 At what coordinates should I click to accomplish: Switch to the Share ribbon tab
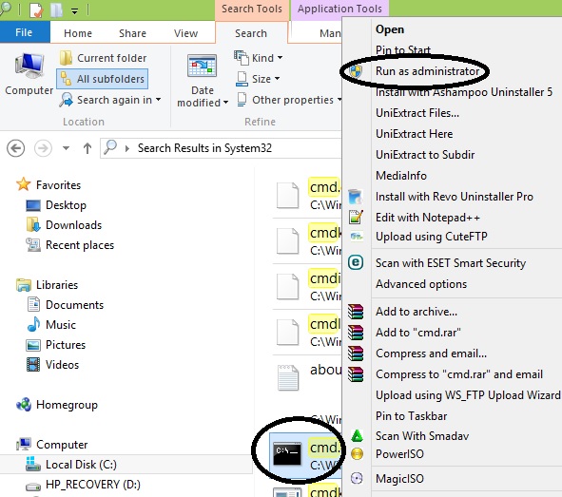tap(132, 33)
